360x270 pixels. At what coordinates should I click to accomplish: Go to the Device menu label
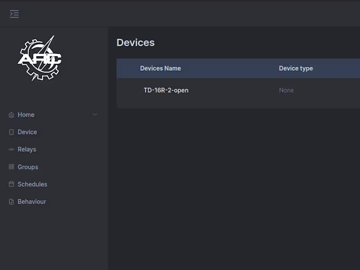click(27, 132)
